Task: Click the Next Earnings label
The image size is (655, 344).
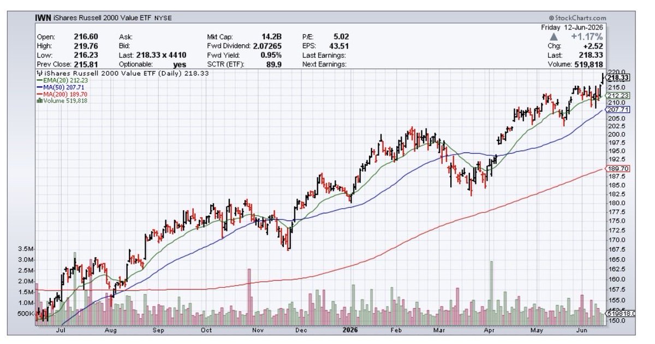Action: [x=324, y=64]
